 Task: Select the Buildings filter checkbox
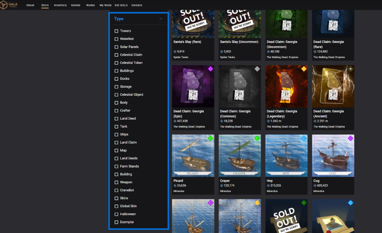point(117,71)
